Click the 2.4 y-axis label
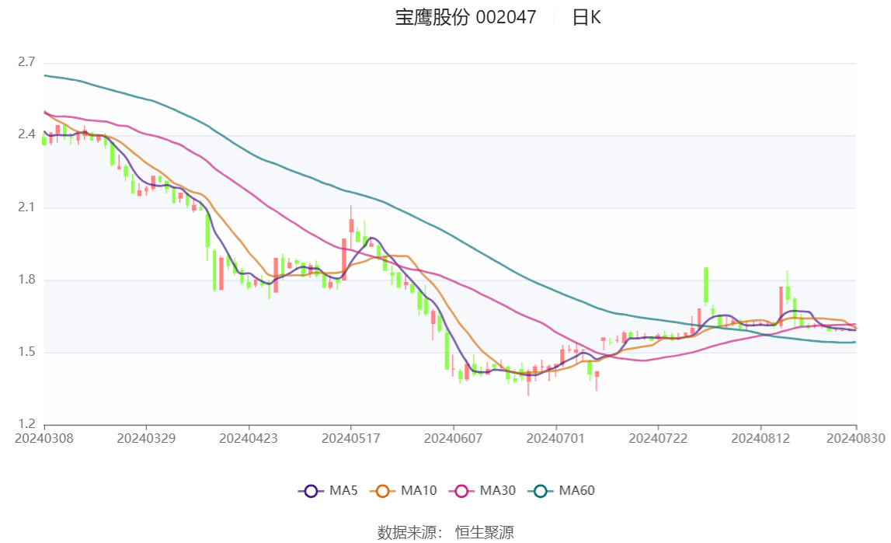The height and width of the screenshot is (543, 891). tap(26, 134)
